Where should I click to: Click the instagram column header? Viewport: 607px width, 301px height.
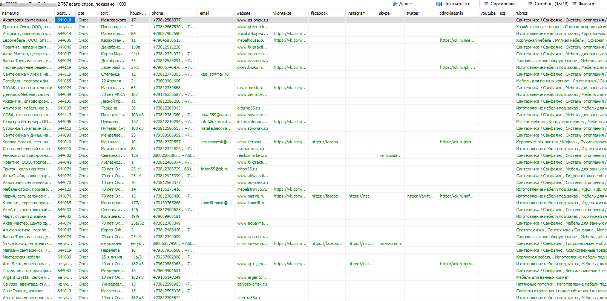tap(361, 13)
